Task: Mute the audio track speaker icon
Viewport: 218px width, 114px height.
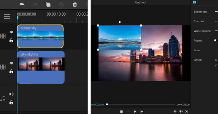Action: click(x=11, y=94)
